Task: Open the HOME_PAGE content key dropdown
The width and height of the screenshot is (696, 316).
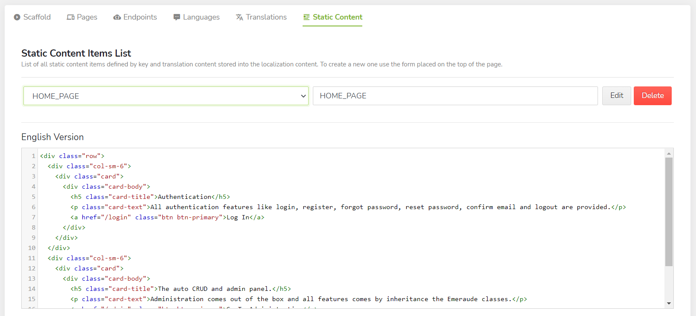Action: 165,96
